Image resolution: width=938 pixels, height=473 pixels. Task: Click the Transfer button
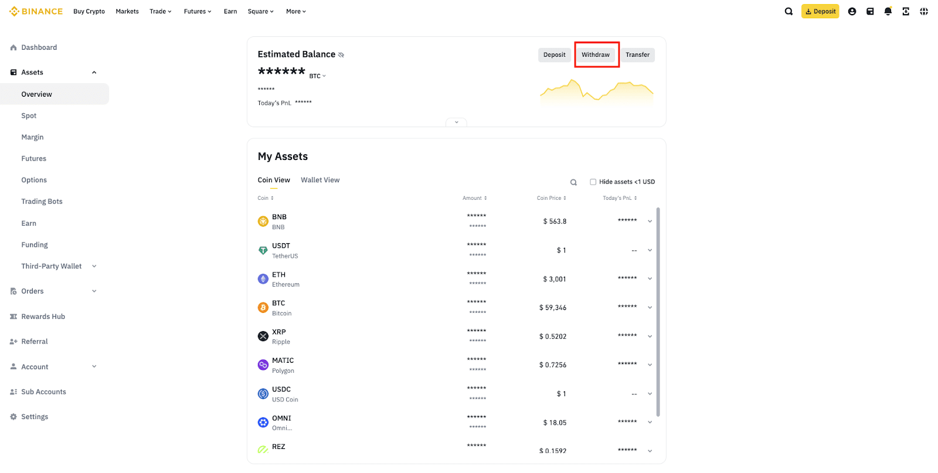(637, 55)
